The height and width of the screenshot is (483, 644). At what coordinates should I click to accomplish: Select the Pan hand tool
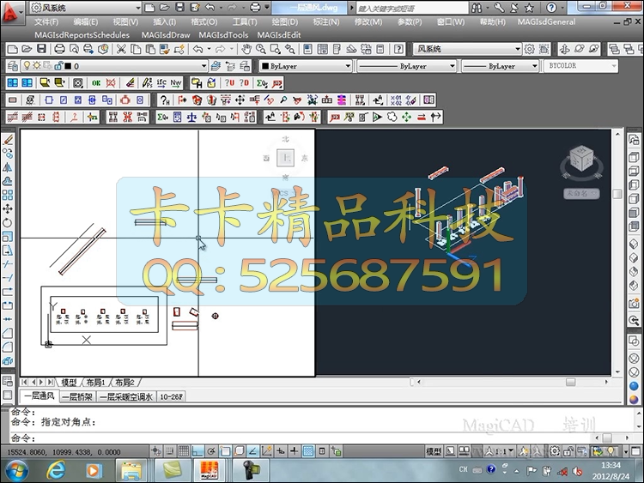click(x=246, y=49)
